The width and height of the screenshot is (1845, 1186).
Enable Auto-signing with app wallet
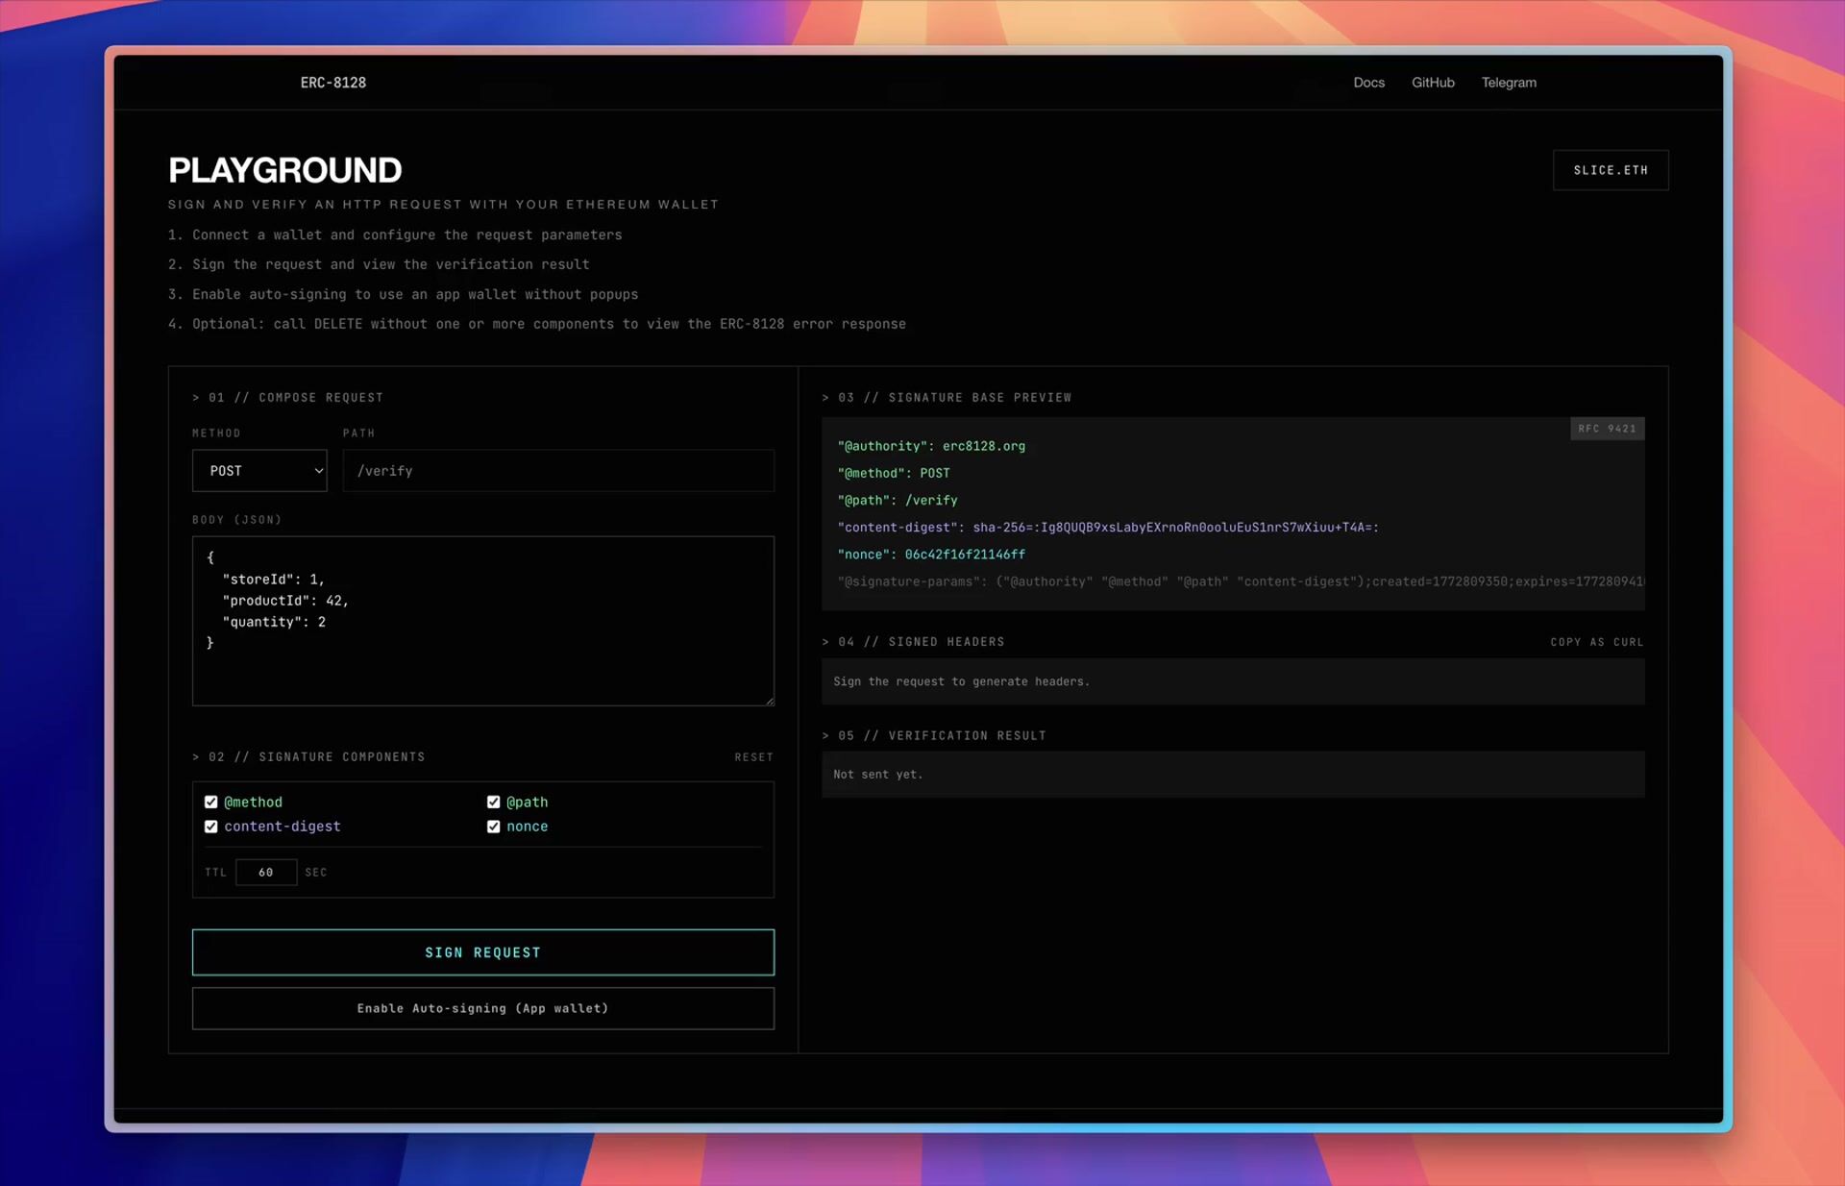[482, 1008]
